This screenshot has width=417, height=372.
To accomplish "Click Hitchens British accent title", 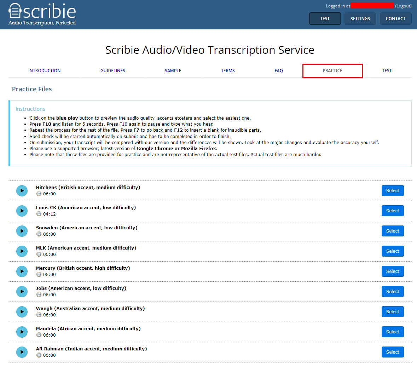I will coord(88,188).
